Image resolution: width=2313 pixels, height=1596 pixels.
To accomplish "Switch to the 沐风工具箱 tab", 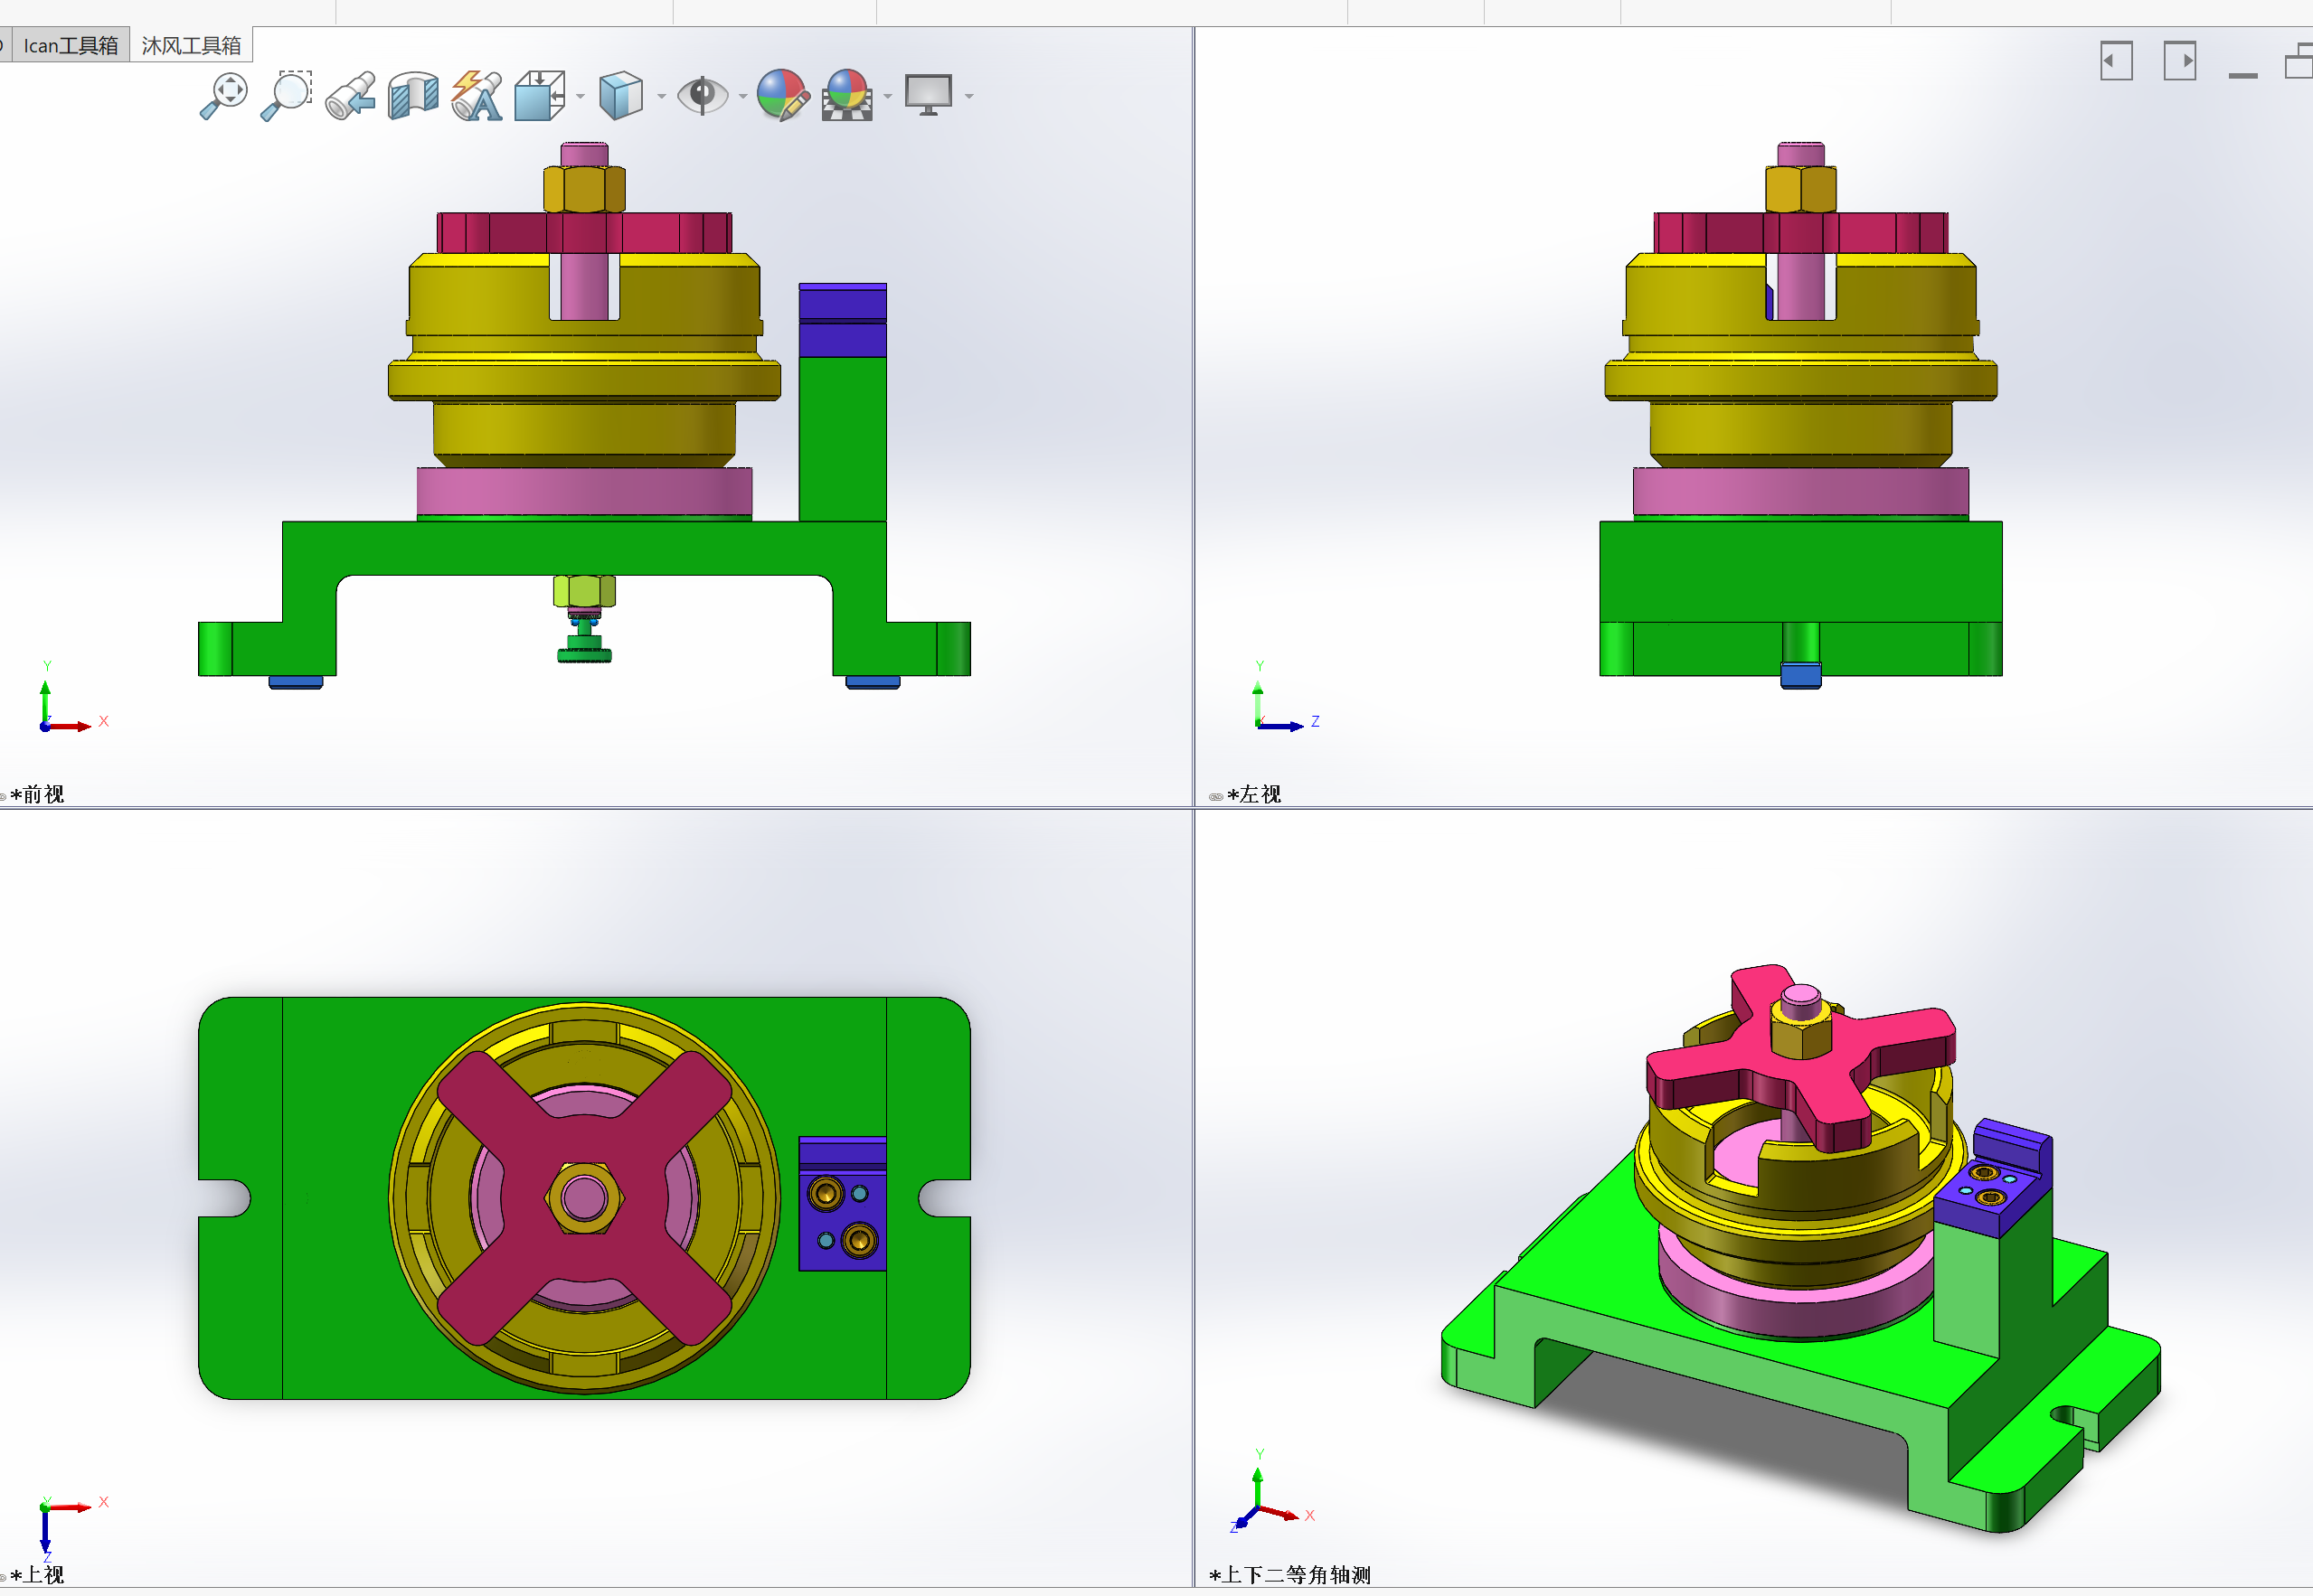I will coord(191,45).
